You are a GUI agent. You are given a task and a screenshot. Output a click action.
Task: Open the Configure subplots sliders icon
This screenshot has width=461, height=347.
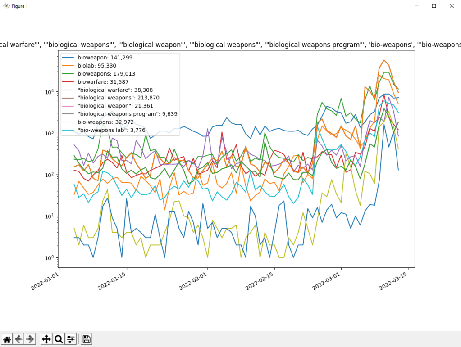click(x=71, y=339)
